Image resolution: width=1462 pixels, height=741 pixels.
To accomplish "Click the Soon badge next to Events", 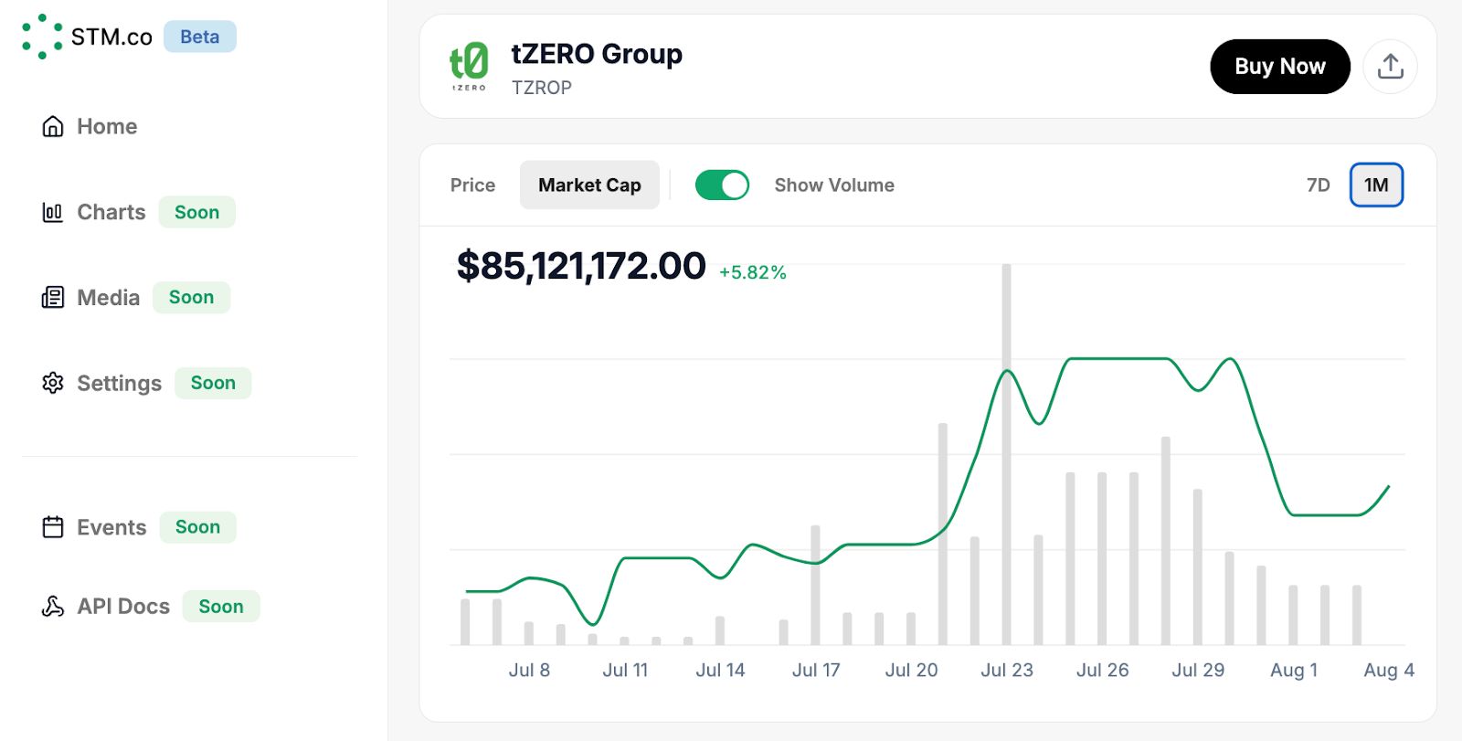I will pos(198,527).
